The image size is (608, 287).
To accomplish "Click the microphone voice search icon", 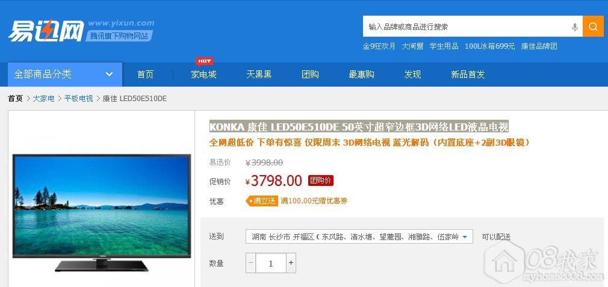I will 575,26.
